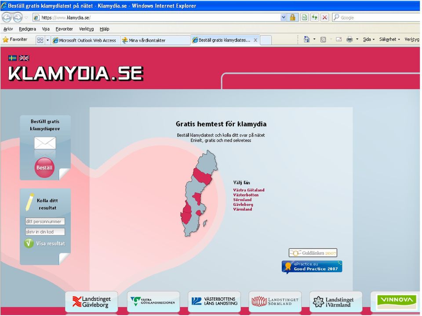Switch to Mina vårdkontakter tab
The height and width of the screenshot is (316, 422).
point(155,40)
